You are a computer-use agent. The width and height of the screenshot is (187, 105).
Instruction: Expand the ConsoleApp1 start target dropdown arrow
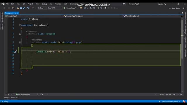tap(77, 8)
